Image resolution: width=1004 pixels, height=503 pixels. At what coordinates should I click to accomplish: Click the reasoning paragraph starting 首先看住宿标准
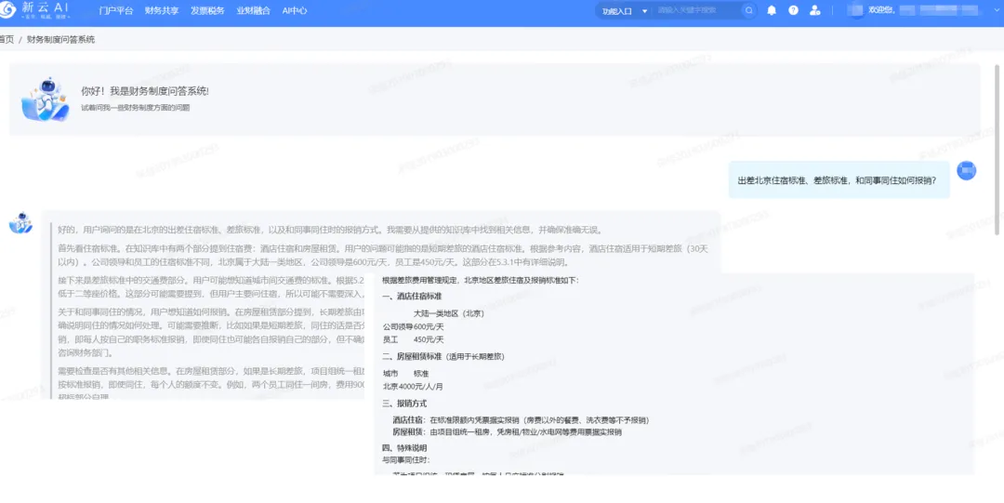382,255
